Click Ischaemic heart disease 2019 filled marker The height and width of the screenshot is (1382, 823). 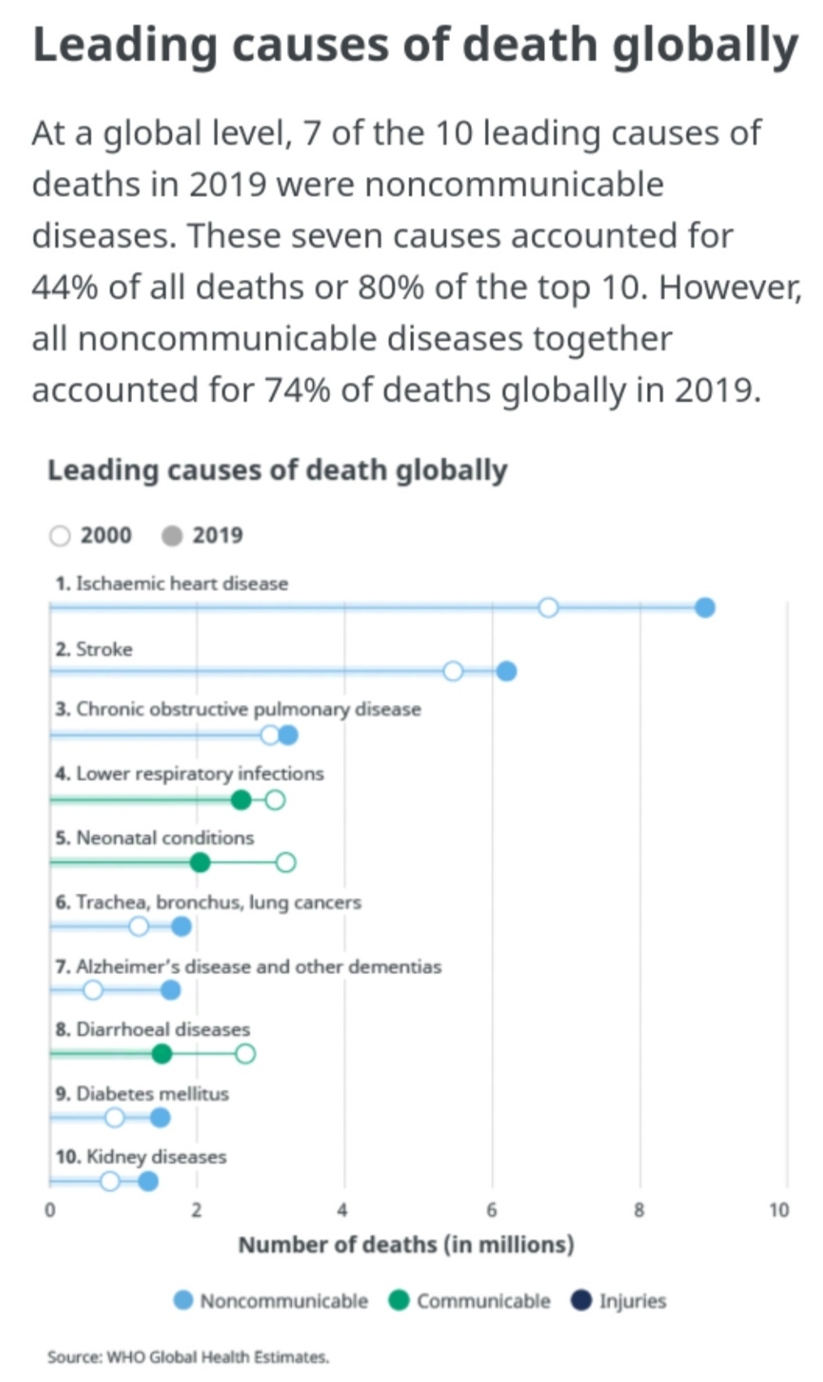pos(705,607)
